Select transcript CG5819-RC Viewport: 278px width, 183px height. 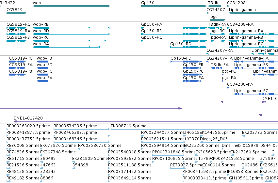pyautogui.click(x=18, y=24)
